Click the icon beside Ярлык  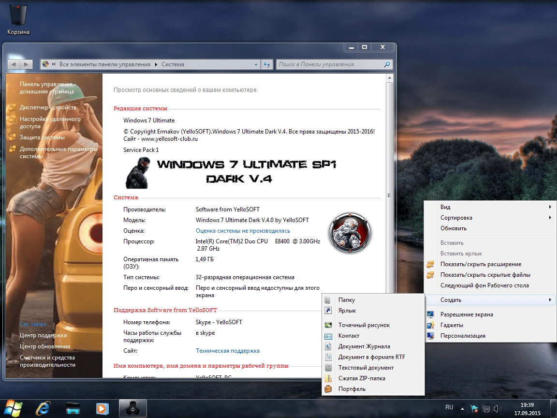click(x=328, y=311)
